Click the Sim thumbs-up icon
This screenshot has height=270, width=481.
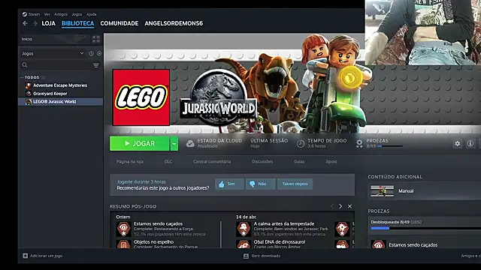pyautogui.click(x=222, y=184)
